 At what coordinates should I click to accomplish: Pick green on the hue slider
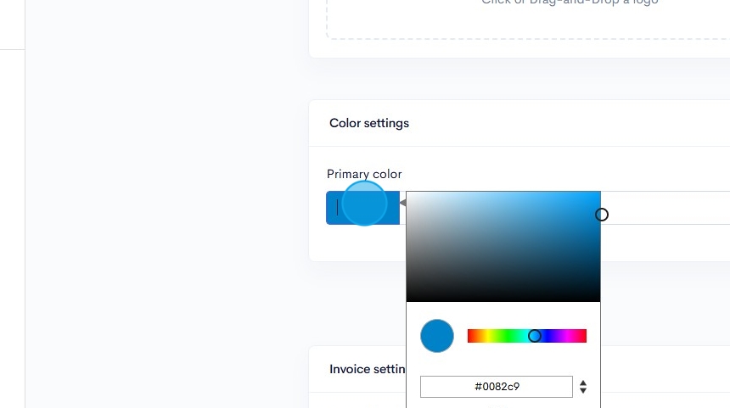[x=507, y=336]
